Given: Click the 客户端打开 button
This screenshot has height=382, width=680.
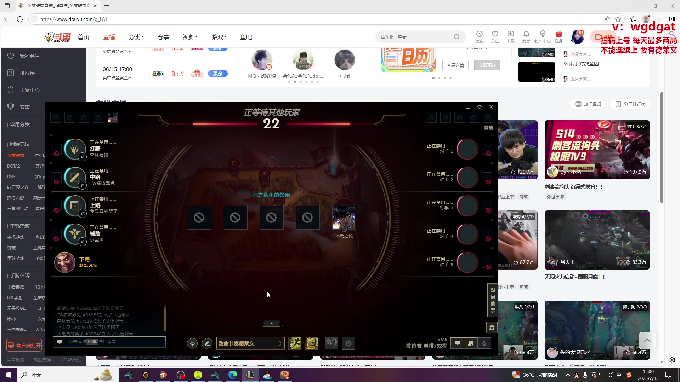Looking at the screenshot, I should coord(24,345).
